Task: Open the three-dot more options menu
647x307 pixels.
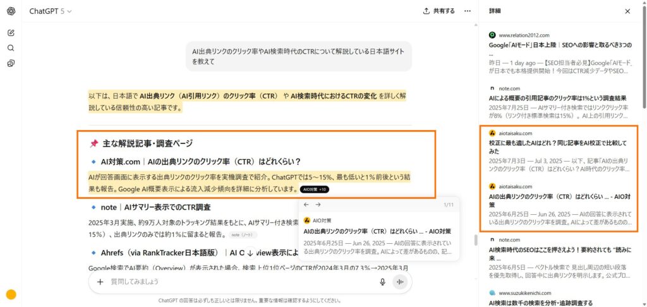Action: click(x=468, y=11)
